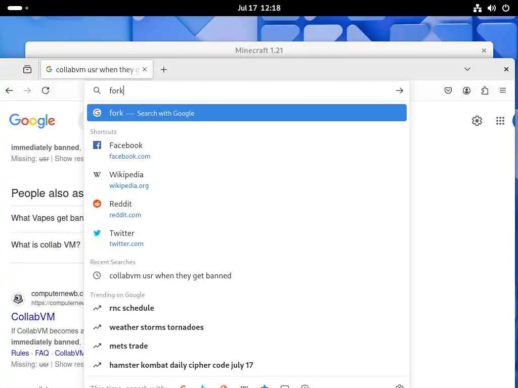Select 'hamster kombat daily cipher code july 17'
Image resolution: width=518 pixels, height=388 pixels.
247,365
